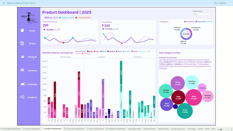Click Jeans legend color in Sub-Category

click(116, 51)
